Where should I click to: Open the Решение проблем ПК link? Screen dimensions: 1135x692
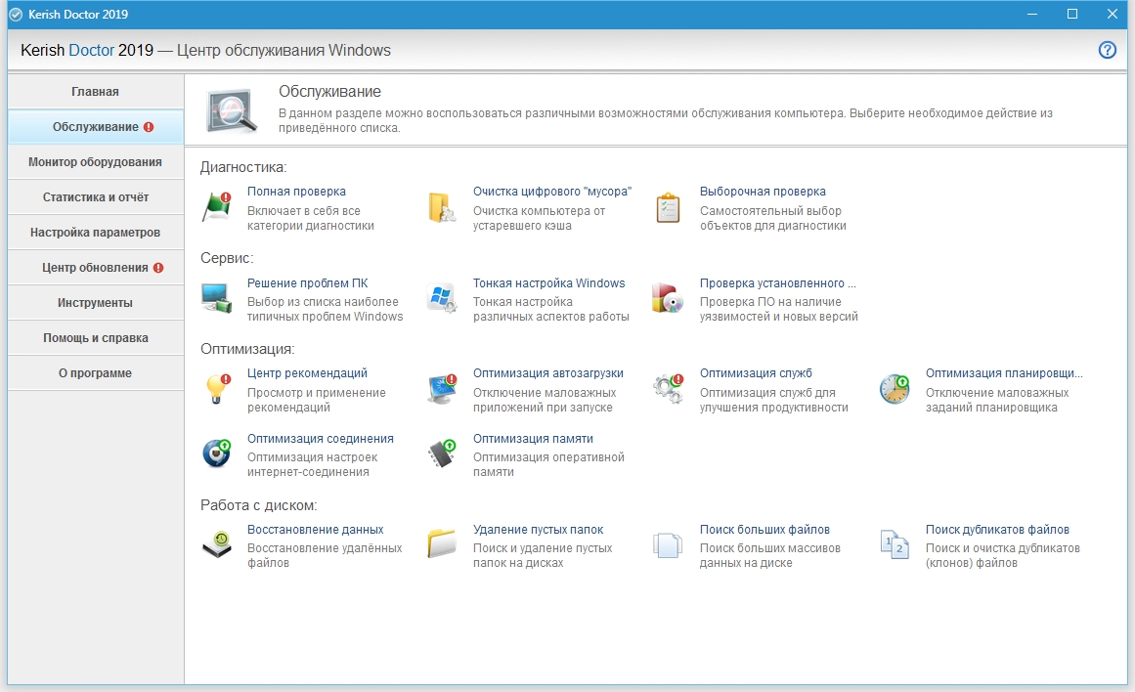pos(307,283)
